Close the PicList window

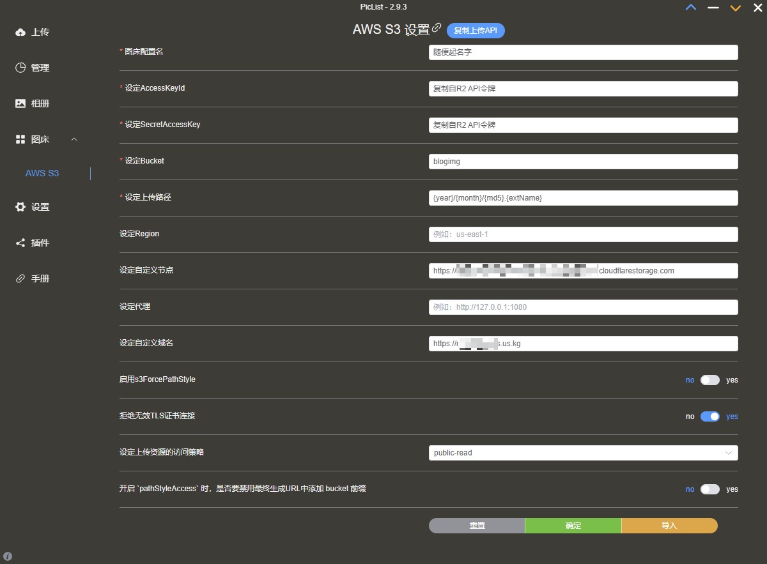tap(757, 8)
